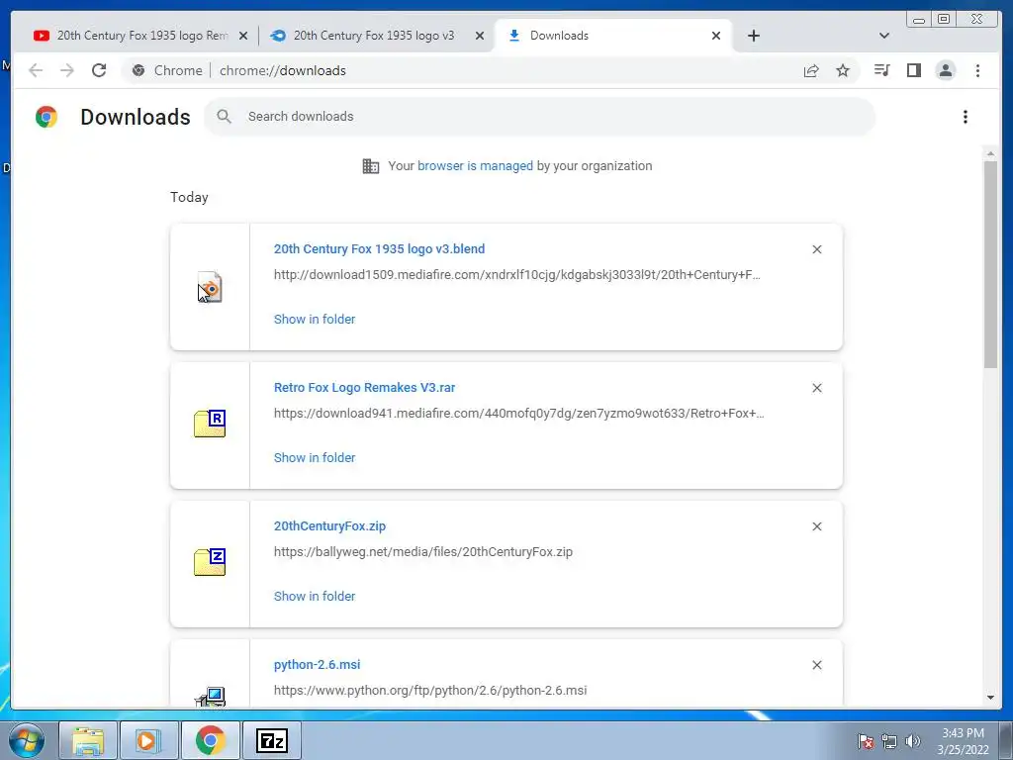Remove the .blend download from list
Viewport: 1013px width, 760px height.
[x=816, y=249]
